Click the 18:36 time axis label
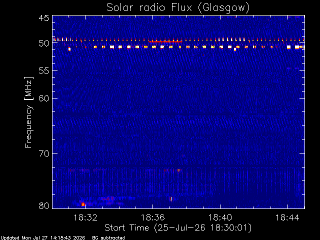Screen dimensions: 320x240 152,217
